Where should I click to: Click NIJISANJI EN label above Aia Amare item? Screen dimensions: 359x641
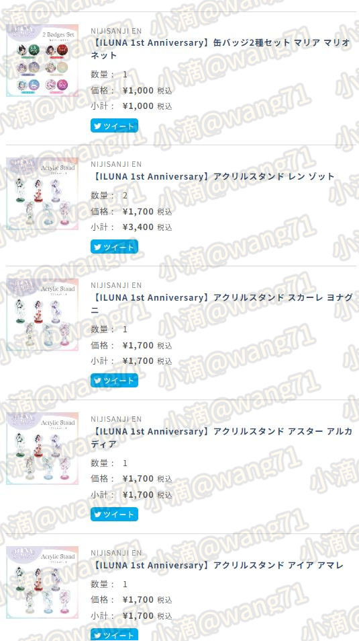[x=116, y=553]
